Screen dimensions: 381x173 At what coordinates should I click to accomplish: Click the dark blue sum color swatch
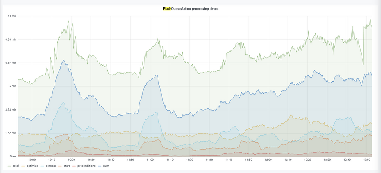coord(101,166)
